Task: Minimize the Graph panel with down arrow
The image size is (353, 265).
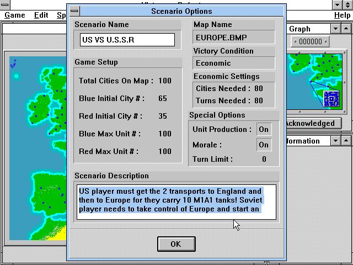Action: [x=336, y=29]
